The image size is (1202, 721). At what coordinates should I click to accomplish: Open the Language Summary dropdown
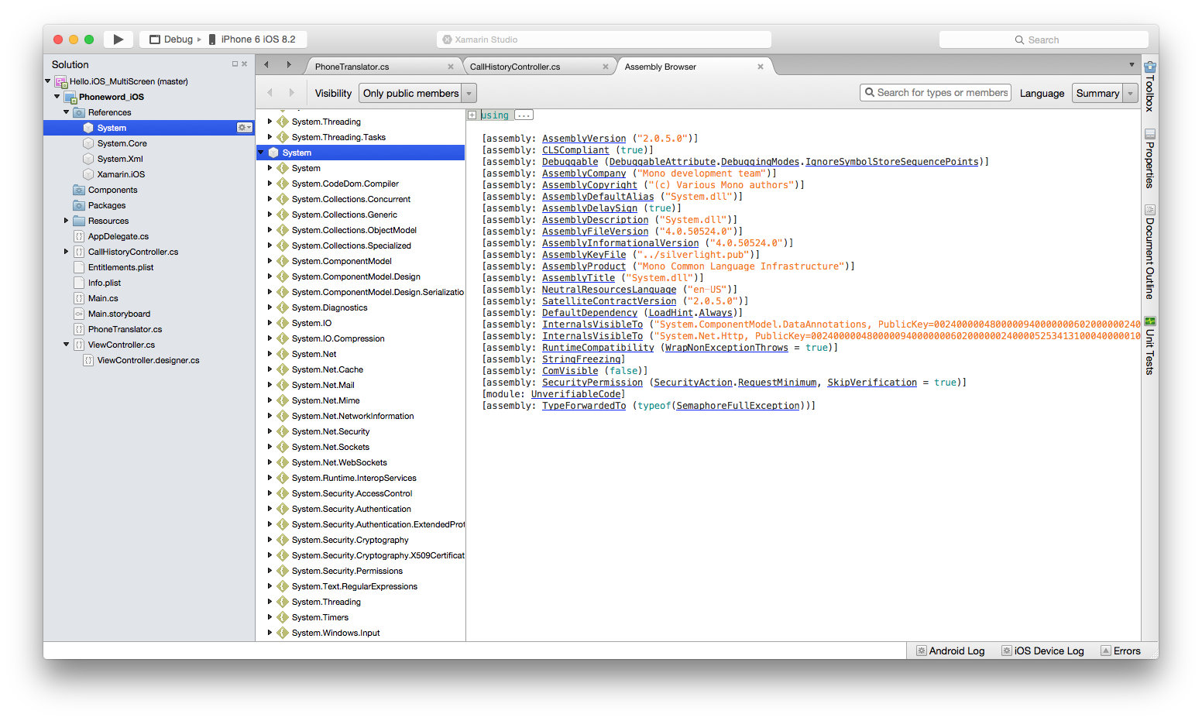(1104, 94)
